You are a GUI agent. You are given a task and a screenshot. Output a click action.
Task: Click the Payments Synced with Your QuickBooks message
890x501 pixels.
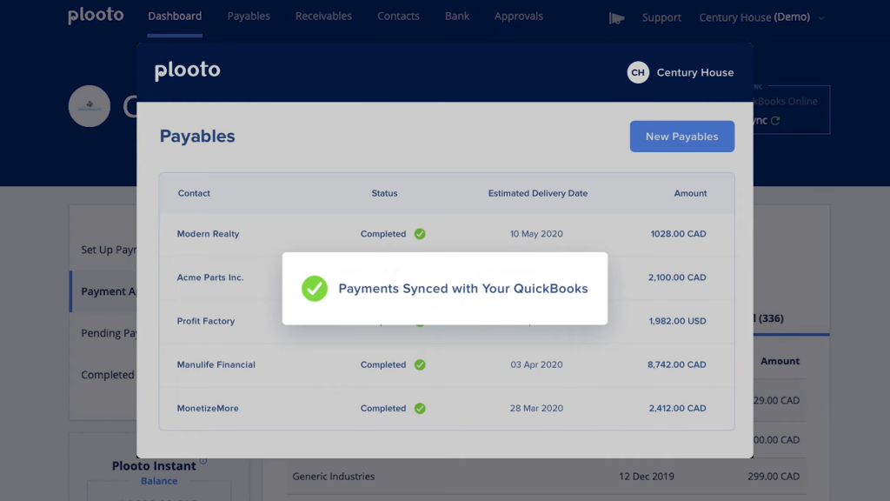[x=463, y=289]
